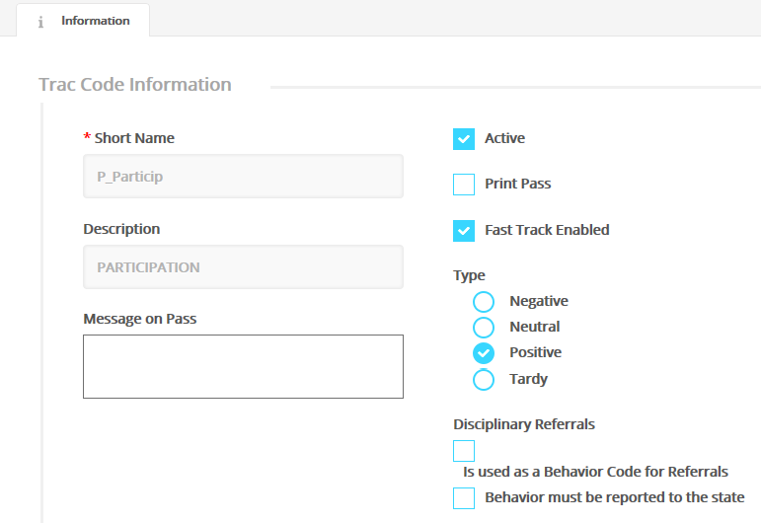Enable the Print Pass checkbox
Image resolution: width=761 pixels, height=523 pixels.
click(464, 185)
